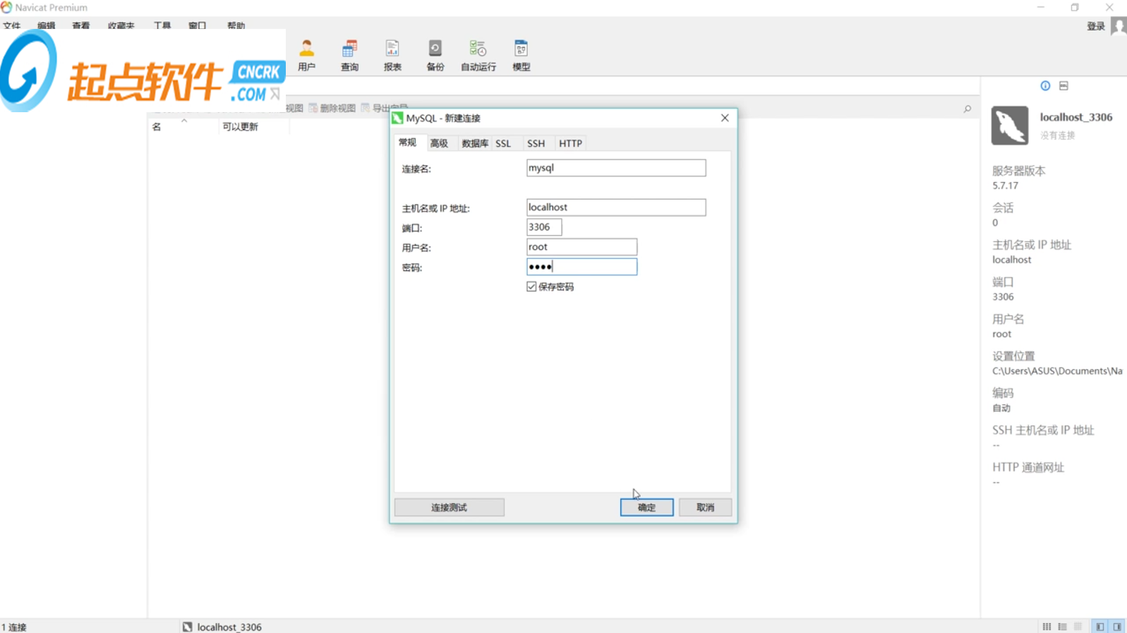Click the 取消 button

pos(705,507)
